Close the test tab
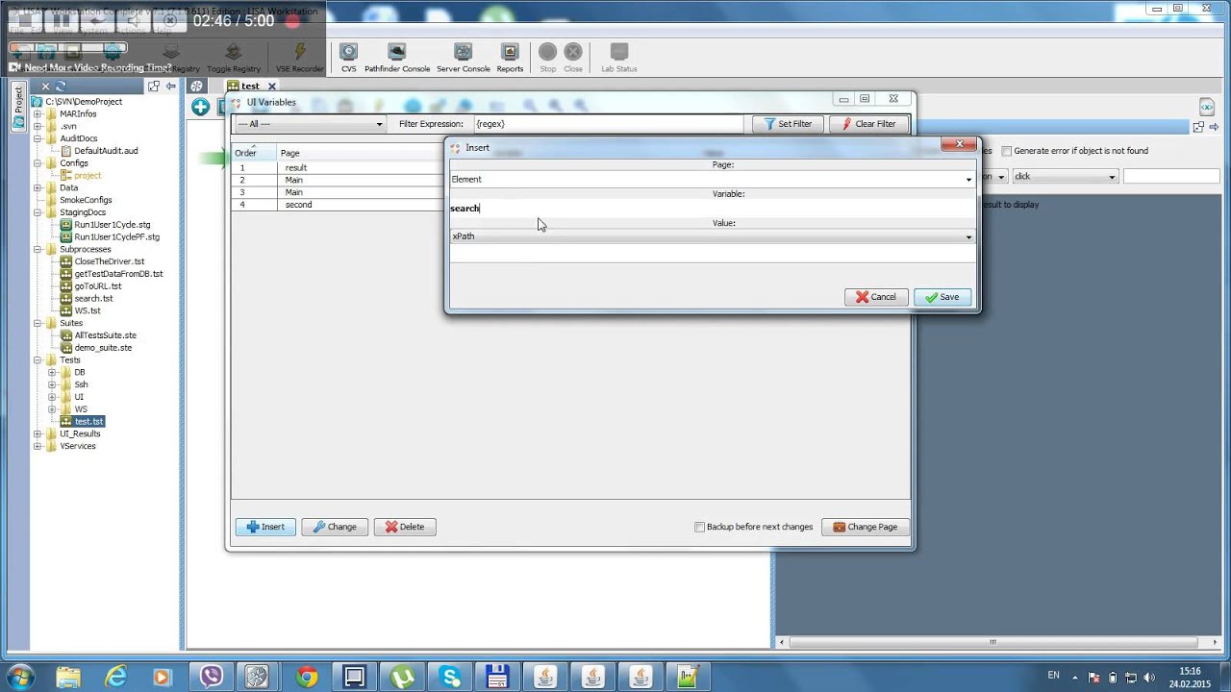Image resolution: width=1231 pixels, height=692 pixels. [271, 86]
